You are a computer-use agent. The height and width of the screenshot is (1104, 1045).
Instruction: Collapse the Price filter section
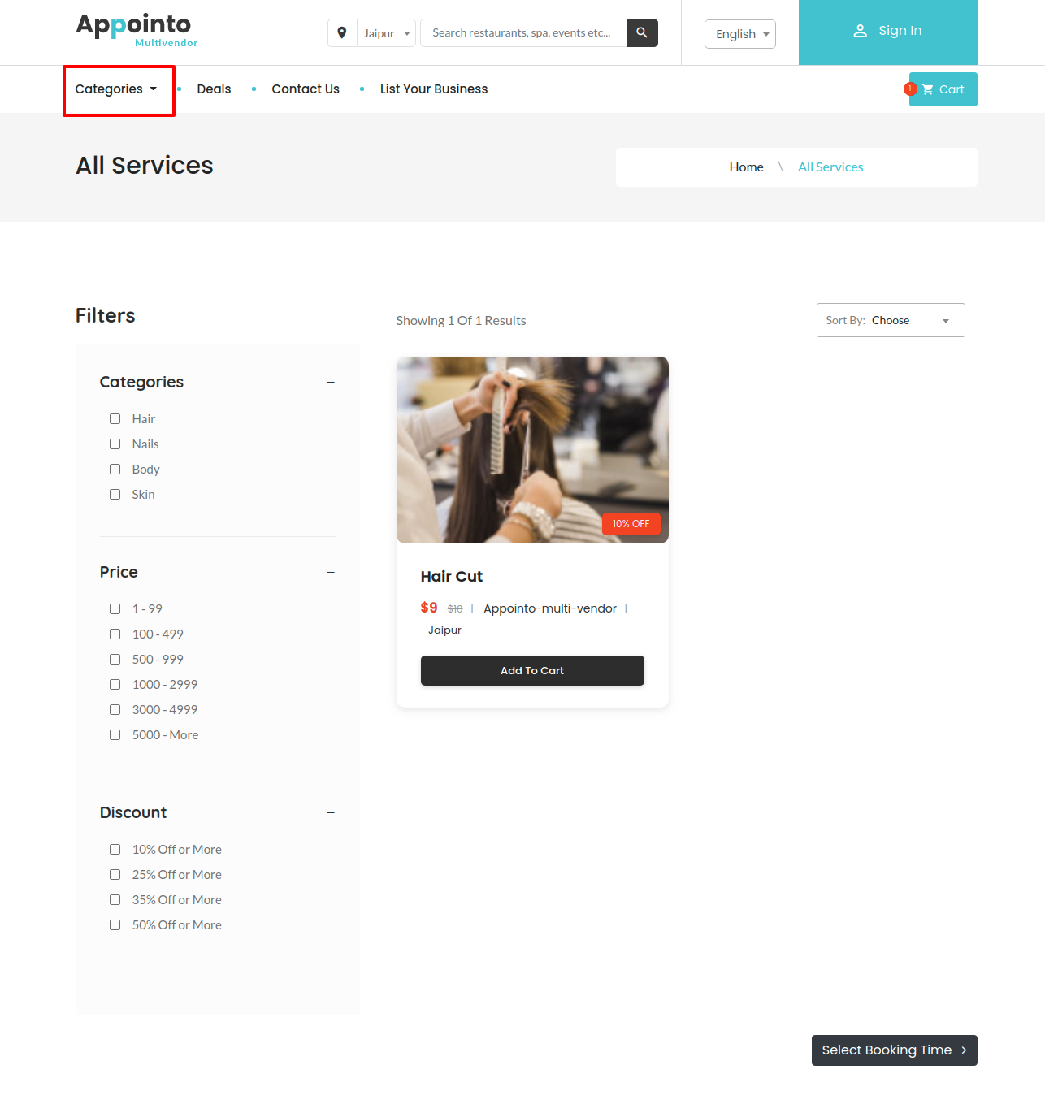pos(331,572)
